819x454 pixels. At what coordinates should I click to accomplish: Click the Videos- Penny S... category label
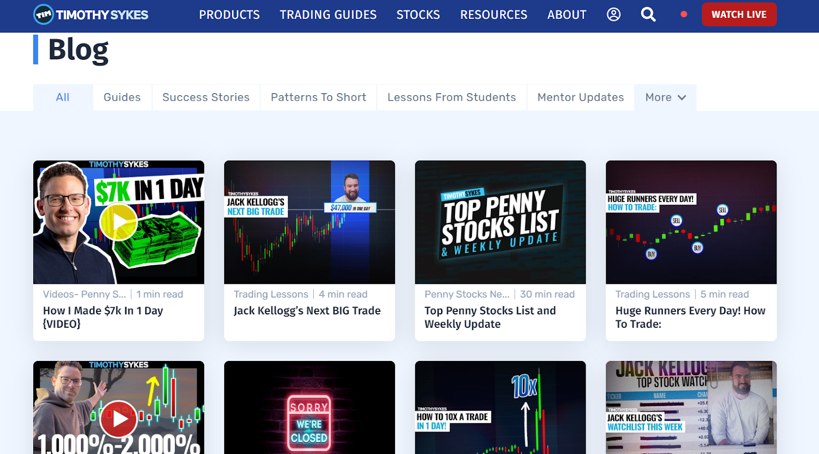click(x=84, y=294)
